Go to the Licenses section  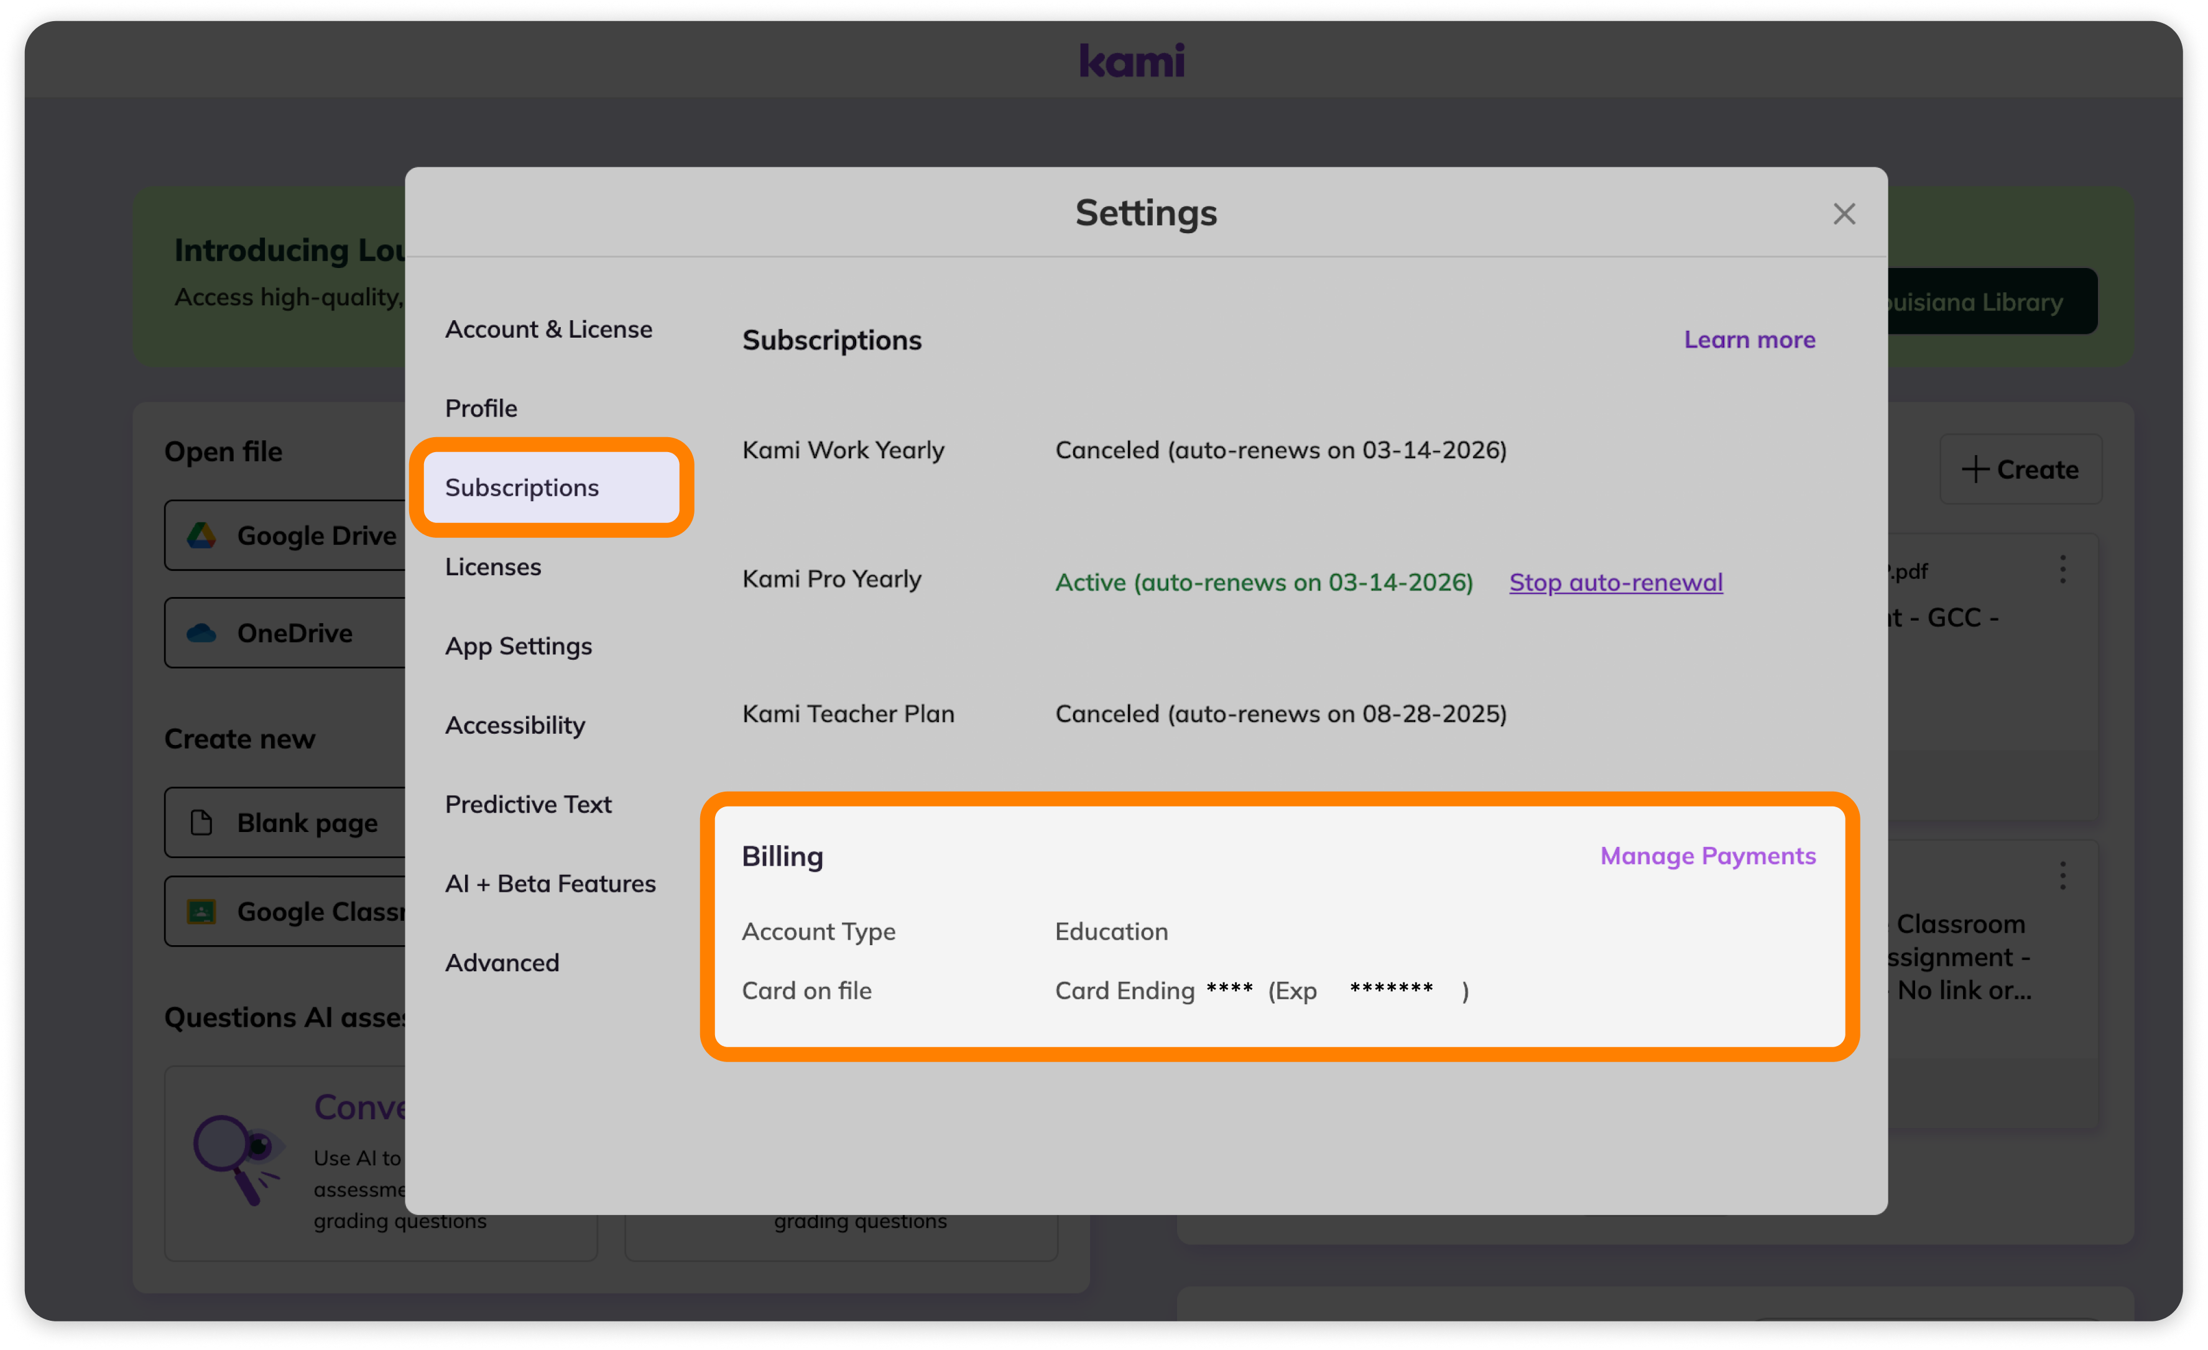pos(493,566)
